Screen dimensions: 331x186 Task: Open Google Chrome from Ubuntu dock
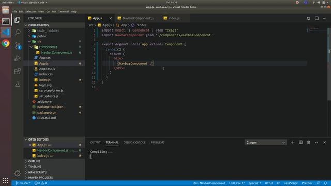(x=6, y=43)
